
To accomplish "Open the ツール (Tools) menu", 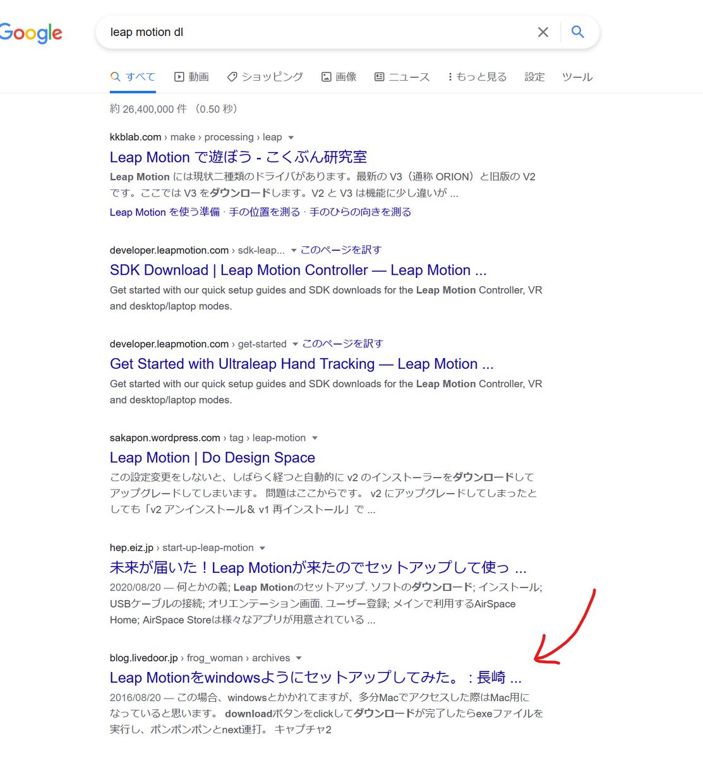I will click(577, 76).
